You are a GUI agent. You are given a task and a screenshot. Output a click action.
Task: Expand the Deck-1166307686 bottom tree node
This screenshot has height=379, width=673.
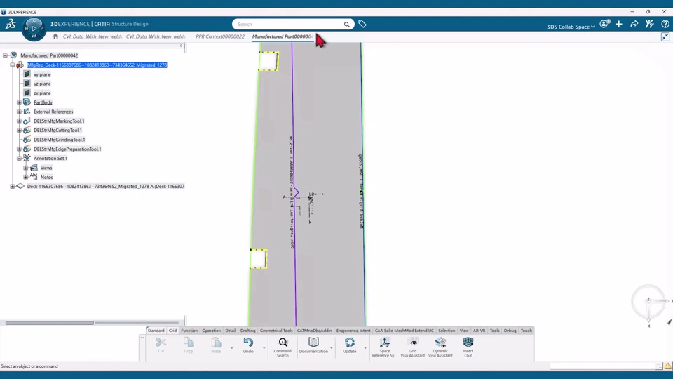point(13,187)
